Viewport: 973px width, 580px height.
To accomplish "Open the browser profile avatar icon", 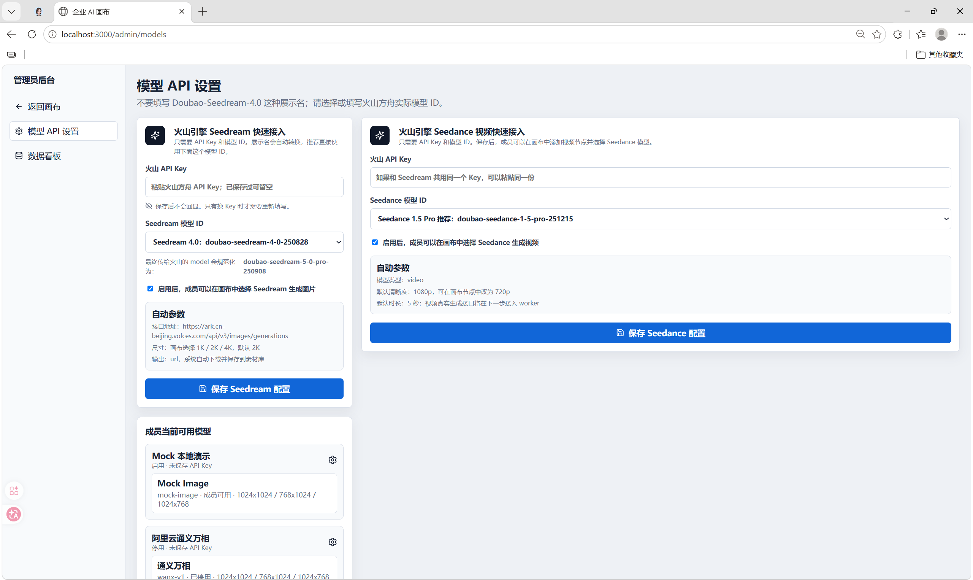I will coord(941,34).
